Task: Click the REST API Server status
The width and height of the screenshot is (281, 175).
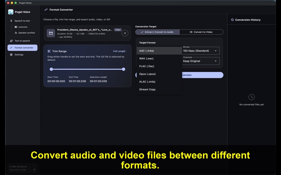Action: click(x=19, y=167)
